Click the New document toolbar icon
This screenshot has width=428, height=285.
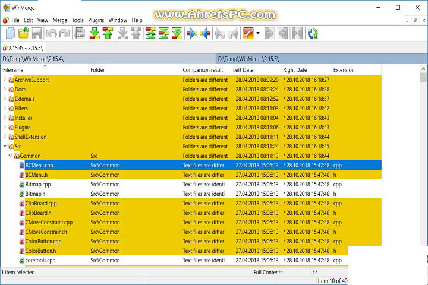coord(10,33)
